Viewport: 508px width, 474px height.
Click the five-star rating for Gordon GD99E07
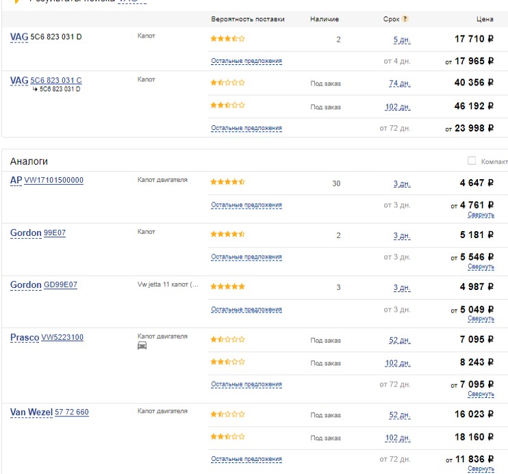[228, 287]
